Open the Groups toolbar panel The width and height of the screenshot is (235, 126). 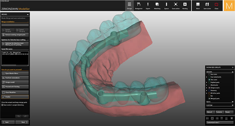(129, 6)
